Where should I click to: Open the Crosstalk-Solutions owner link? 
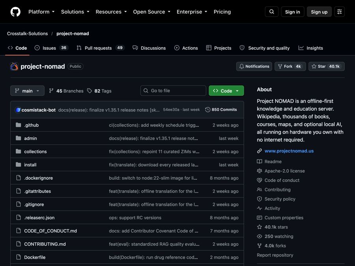click(x=27, y=33)
